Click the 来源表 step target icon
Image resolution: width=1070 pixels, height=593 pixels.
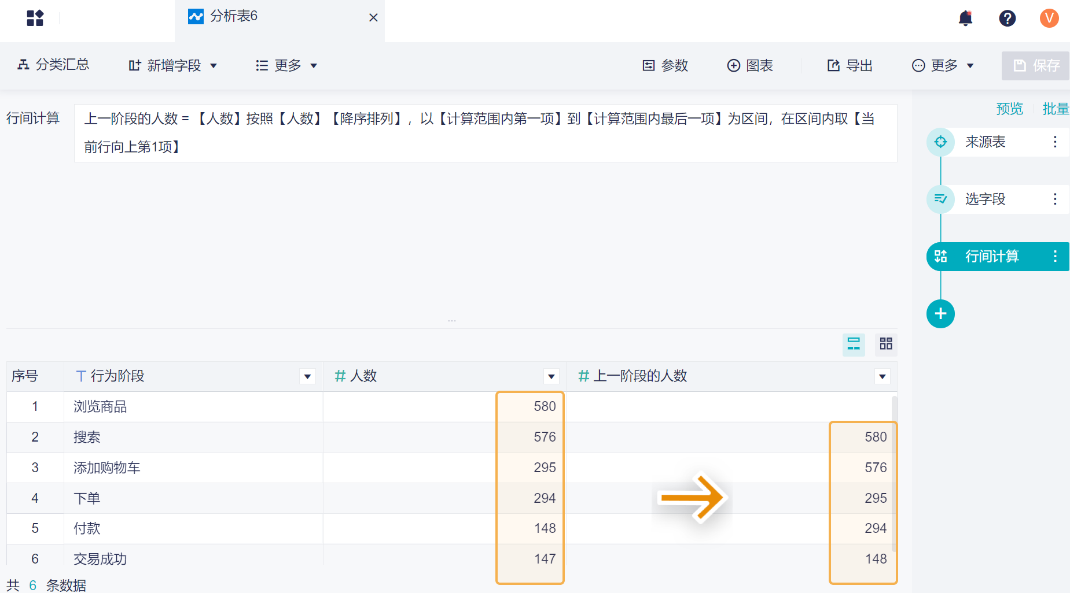940,142
